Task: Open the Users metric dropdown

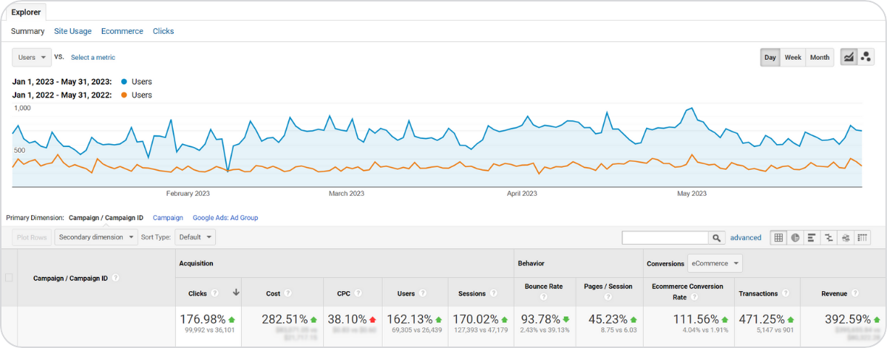Action: click(x=32, y=57)
